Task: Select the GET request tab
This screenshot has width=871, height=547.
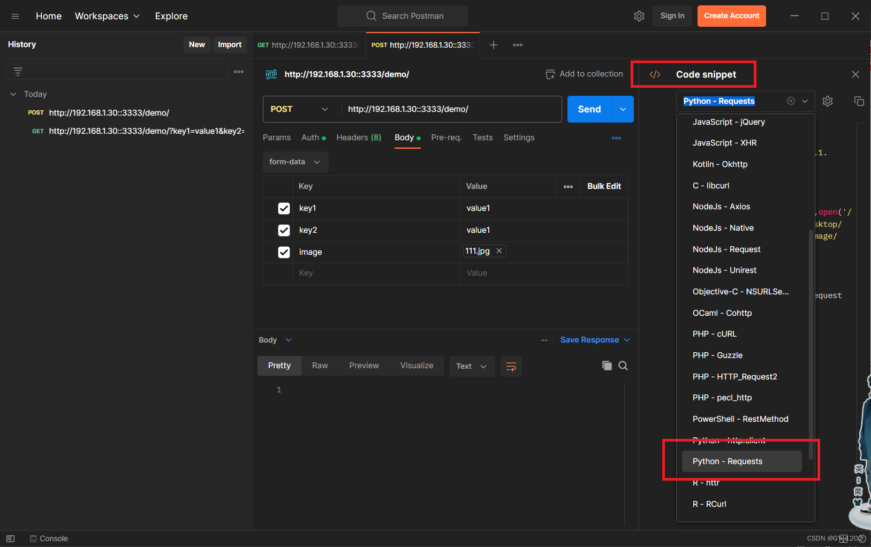Action: [309, 45]
